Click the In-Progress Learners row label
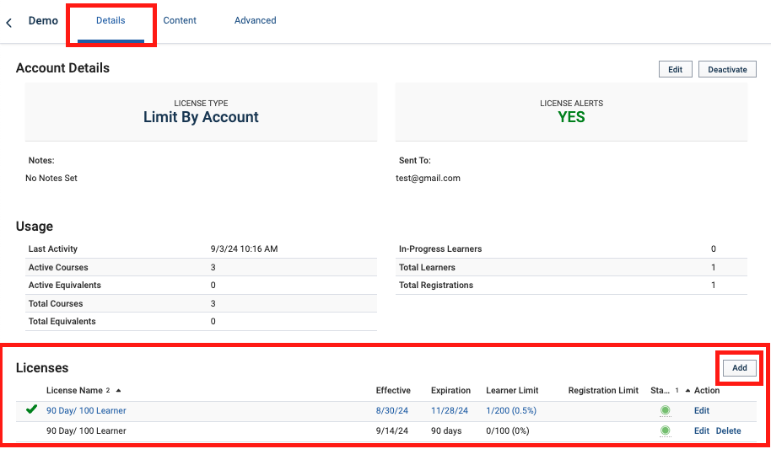This screenshot has height=449, width=771. [440, 249]
